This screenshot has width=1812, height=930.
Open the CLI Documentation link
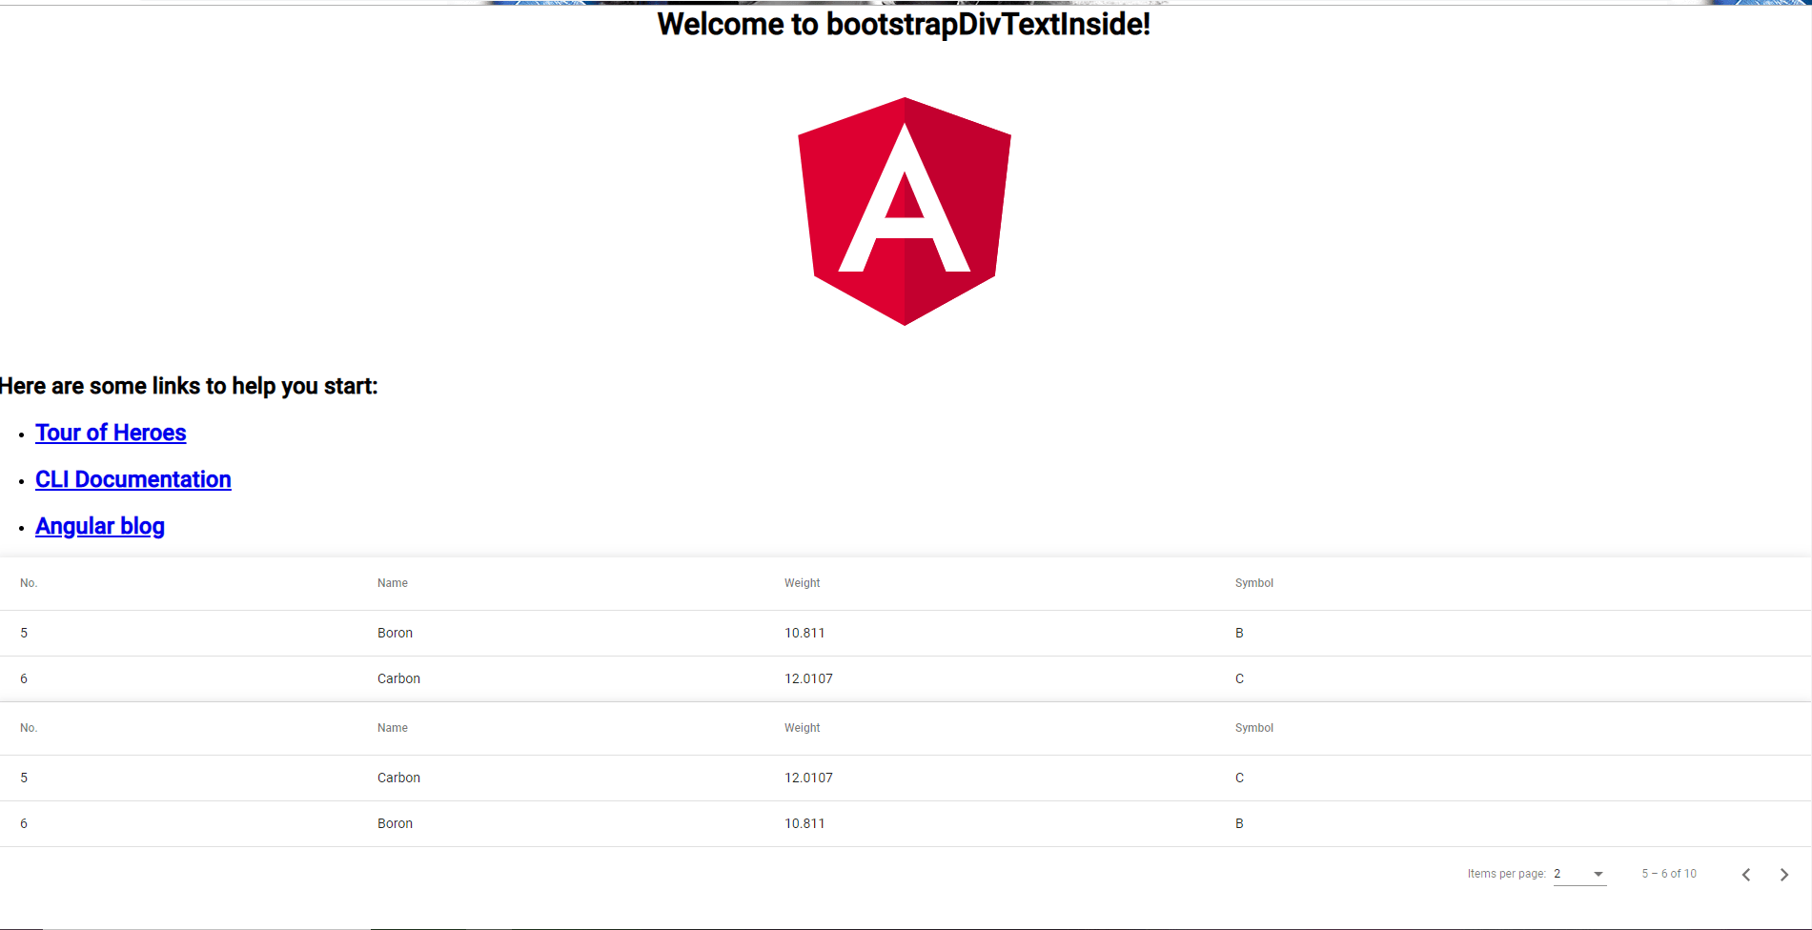[132, 479]
